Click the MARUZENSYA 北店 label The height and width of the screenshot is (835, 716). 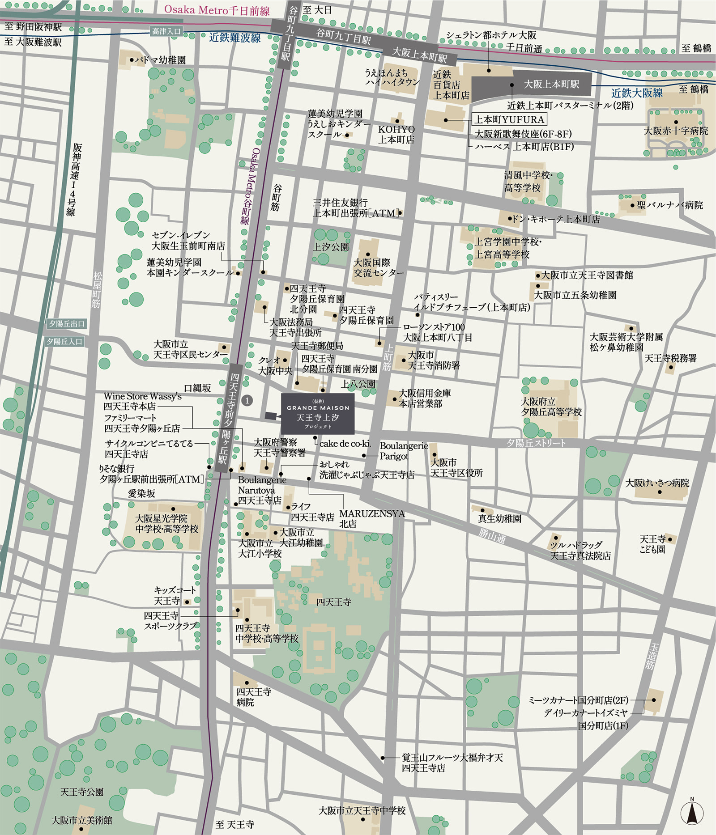(x=372, y=519)
